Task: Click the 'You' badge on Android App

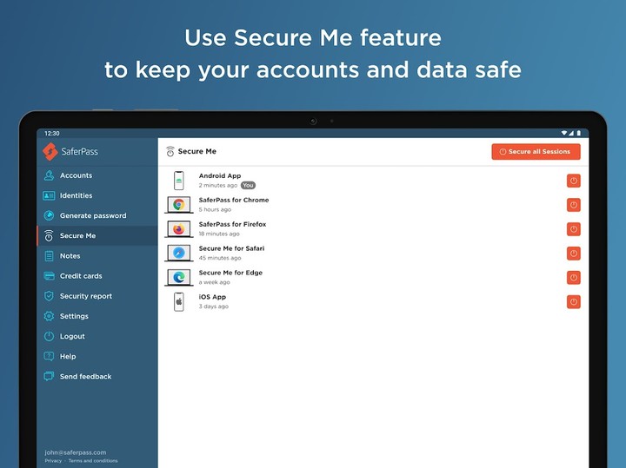Action: click(x=248, y=185)
